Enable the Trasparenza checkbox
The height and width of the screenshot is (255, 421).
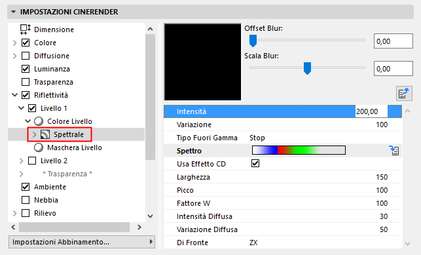pos(26,82)
